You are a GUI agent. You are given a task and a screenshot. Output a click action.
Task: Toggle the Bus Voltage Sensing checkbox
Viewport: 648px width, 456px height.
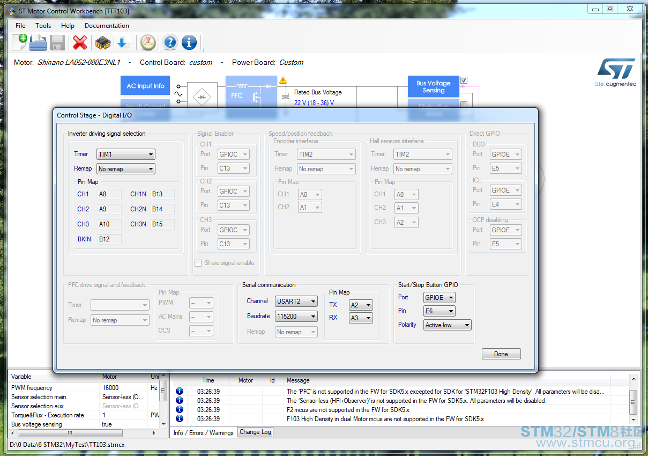[x=464, y=80]
